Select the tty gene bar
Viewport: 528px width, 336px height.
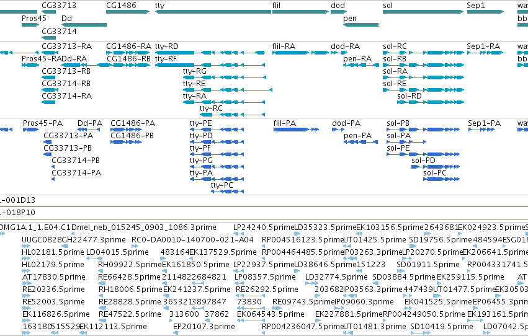[x=213, y=12]
